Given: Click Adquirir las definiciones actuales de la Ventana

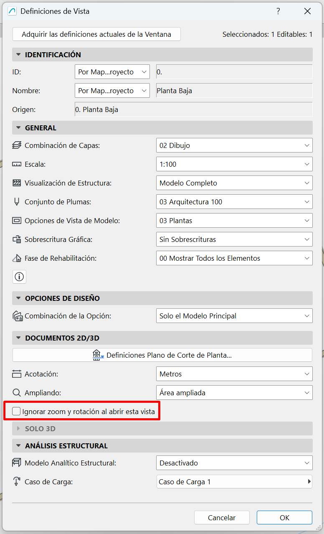Looking at the screenshot, I should tap(96, 34).
